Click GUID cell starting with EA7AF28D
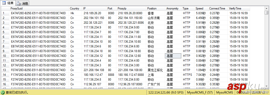The width and height of the screenshot is (270, 95). point(38,42)
